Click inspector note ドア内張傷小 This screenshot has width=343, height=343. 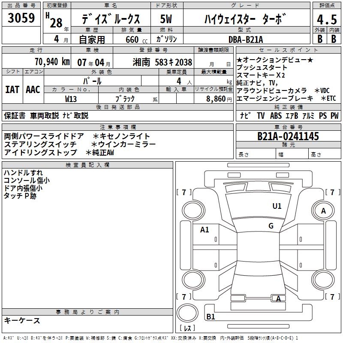(x=23, y=188)
